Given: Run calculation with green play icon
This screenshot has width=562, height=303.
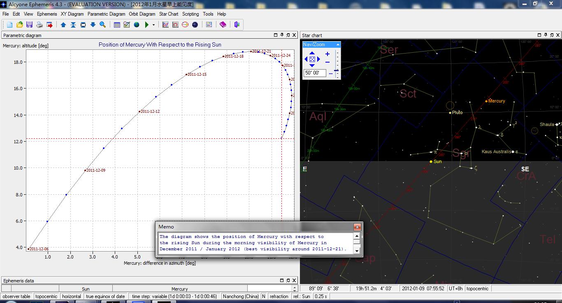Looking at the screenshot, I should (147, 25).
